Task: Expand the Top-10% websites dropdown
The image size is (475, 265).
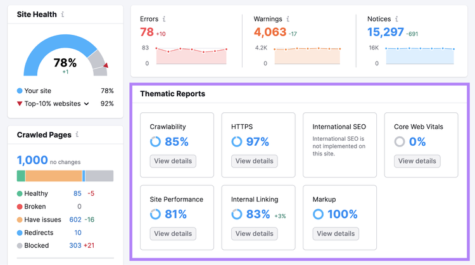Action: 86,104
